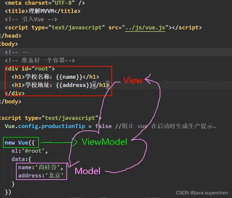Click the {{name}} interpolation in the h1
The image size is (232, 198).
pos(69,77)
